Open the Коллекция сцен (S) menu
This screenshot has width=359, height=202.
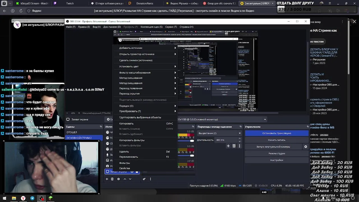(x=151, y=27)
